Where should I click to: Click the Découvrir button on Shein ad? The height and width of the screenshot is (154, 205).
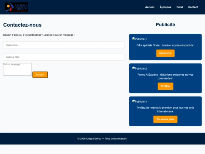click(x=166, y=53)
